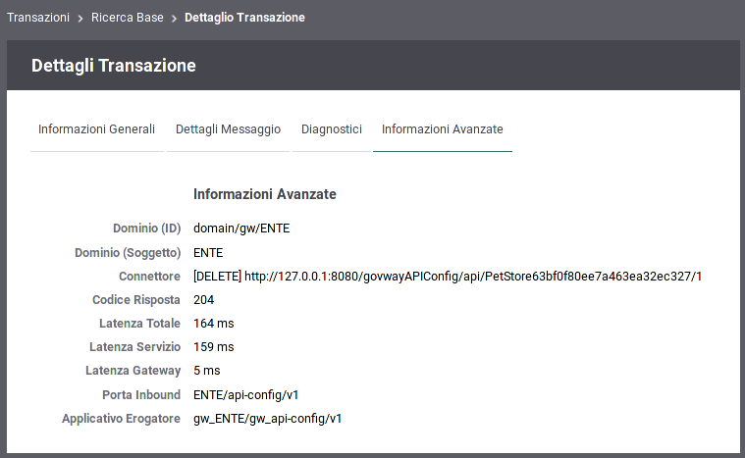Viewport: 745px width, 458px height.
Task: Click the Dettagli Transazione panel title
Action: point(114,66)
